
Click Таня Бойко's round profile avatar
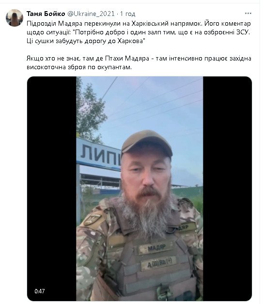tap(15, 17)
